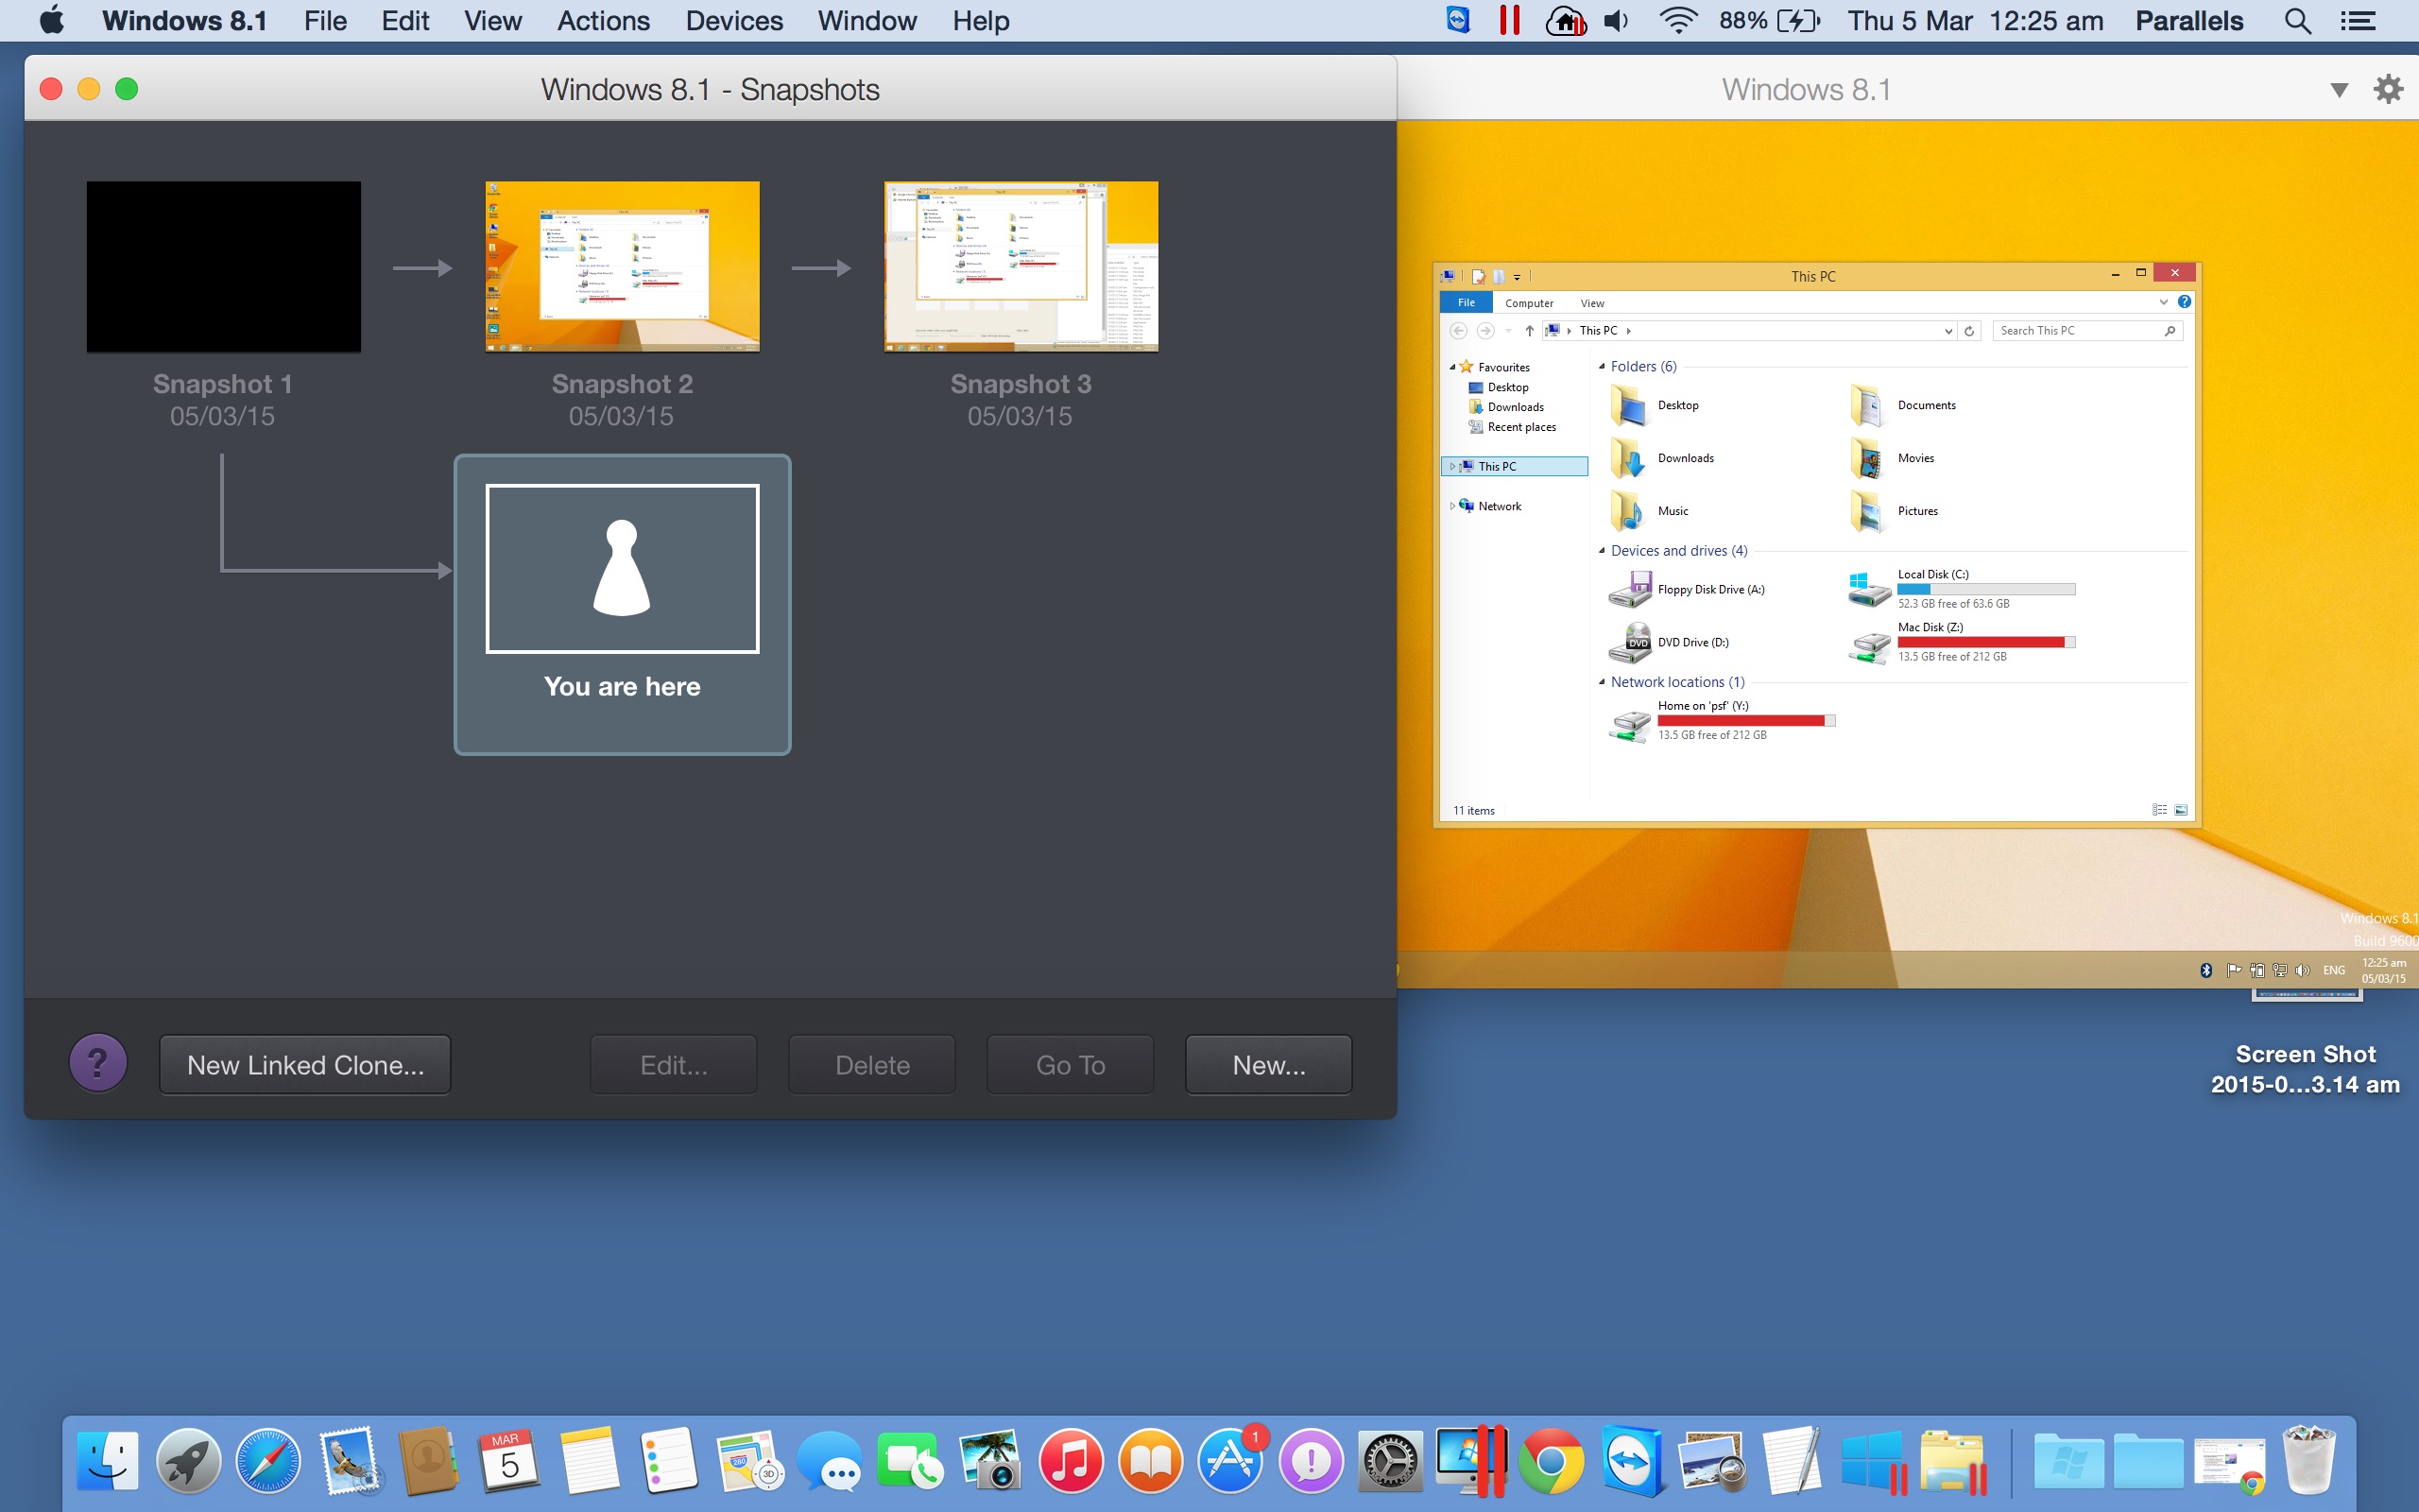Click the Windows taskbar Bluetooth icon
The width and height of the screenshot is (2419, 1512).
pyautogui.click(x=2206, y=970)
